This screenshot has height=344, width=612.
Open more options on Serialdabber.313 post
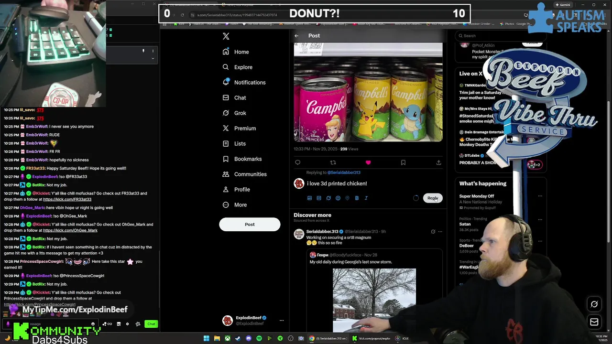pyautogui.click(x=440, y=232)
